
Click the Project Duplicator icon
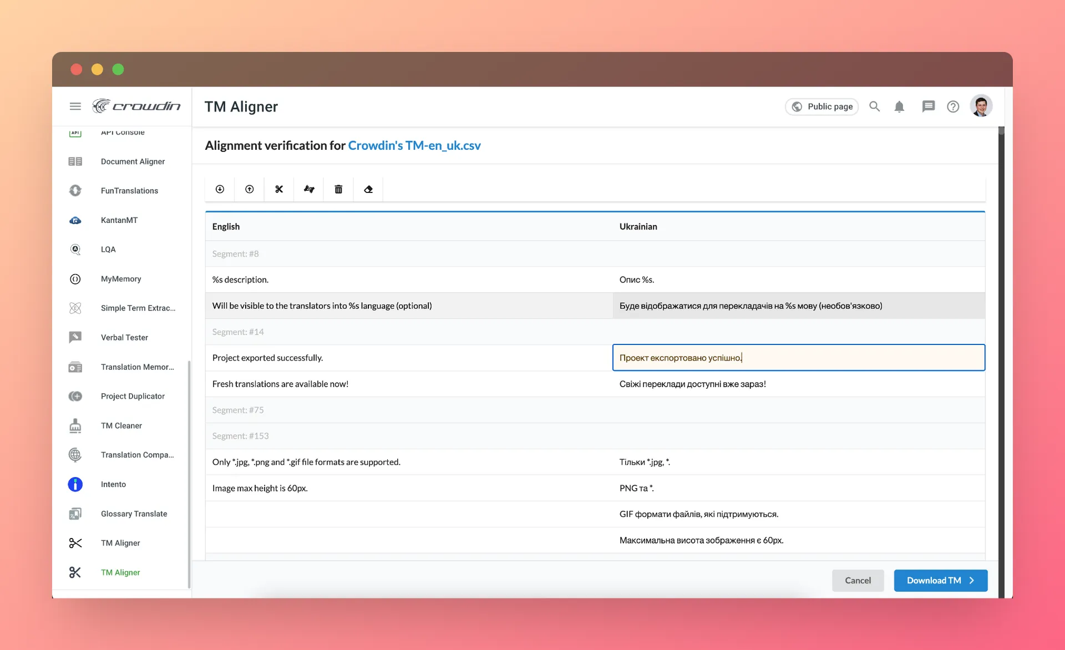(75, 396)
